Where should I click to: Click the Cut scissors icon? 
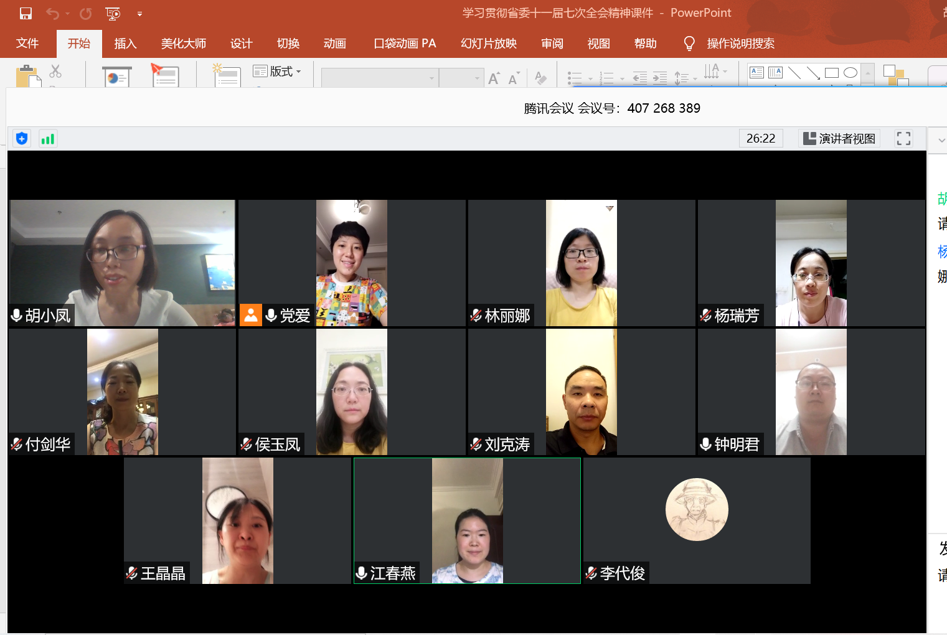(55, 72)
